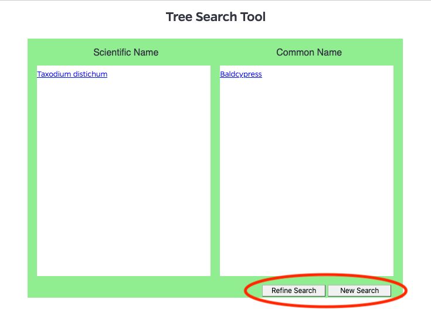This screenshot has width=431, height=310.
Task: Open the Taxodium distichum link
Action: [72, 74]
